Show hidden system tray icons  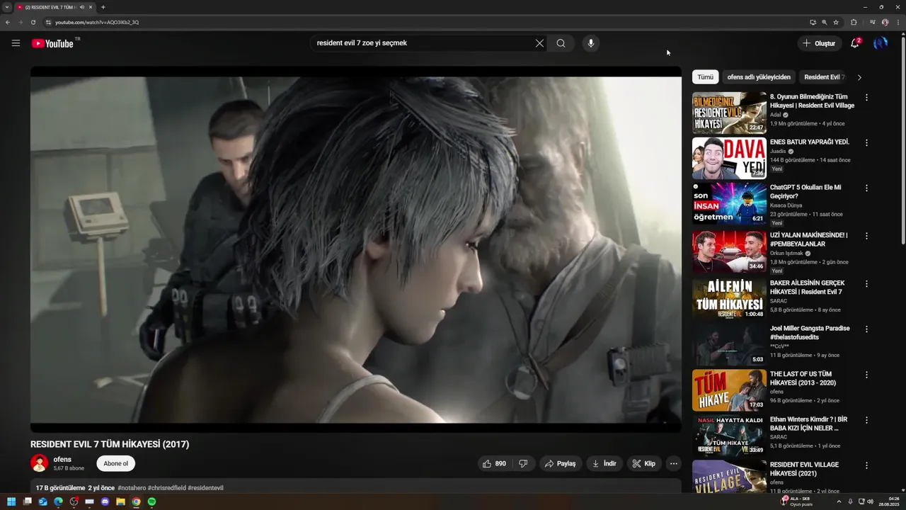839,501
